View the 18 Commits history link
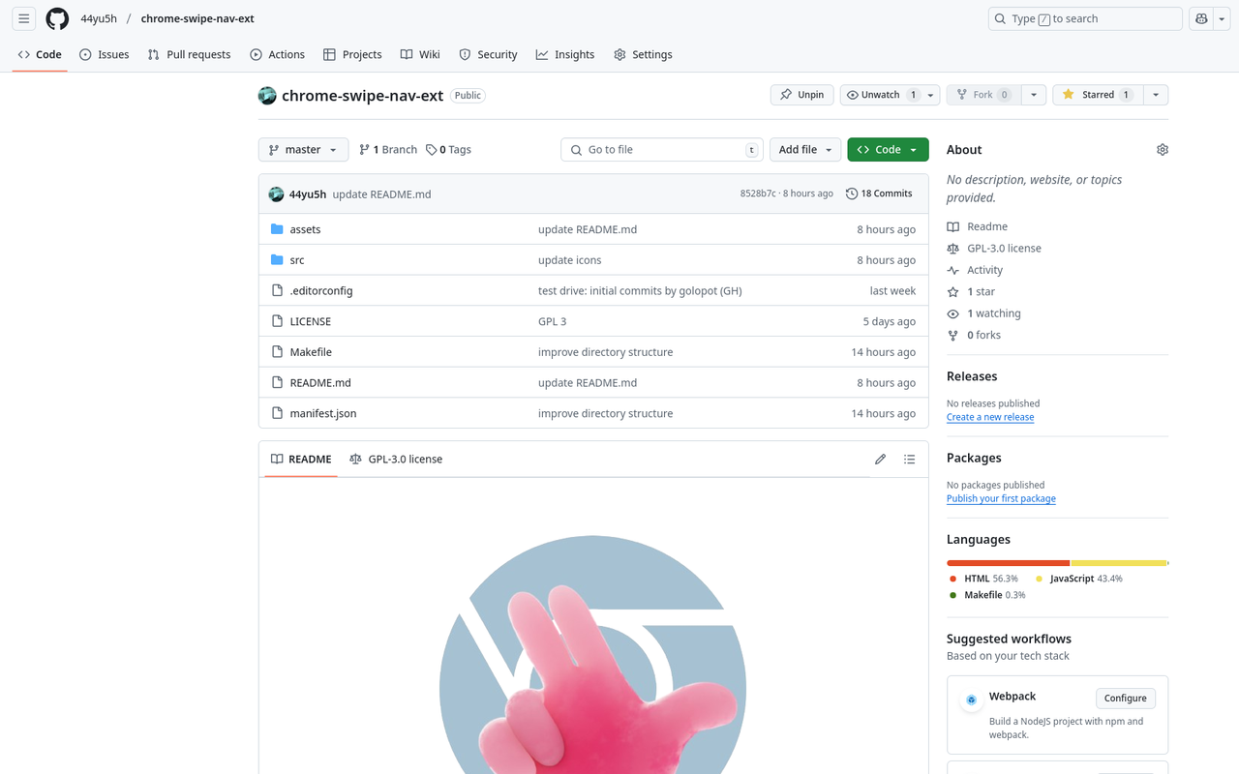The height and width of the screenshot is (774, 1239). click(x=879, y=194)
